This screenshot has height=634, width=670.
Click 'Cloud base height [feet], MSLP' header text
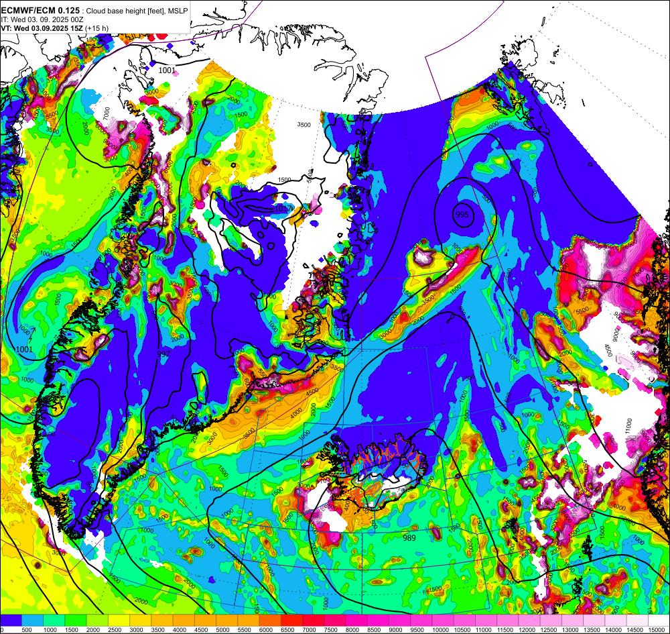pyautogui.click(x=135, y=11)
